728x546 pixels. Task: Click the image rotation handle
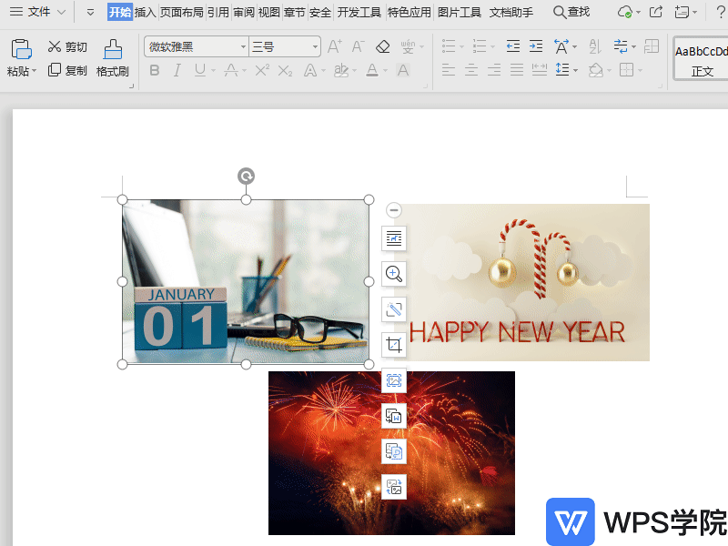(246, 177)
